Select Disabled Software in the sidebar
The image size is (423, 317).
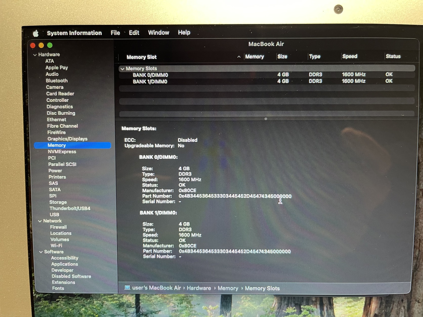71,277
